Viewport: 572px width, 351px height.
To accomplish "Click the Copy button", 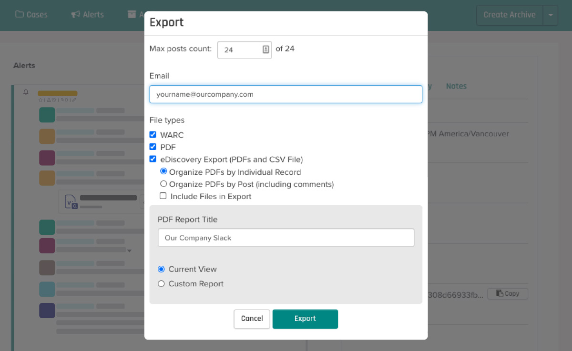I will click(x=508, y=294).
